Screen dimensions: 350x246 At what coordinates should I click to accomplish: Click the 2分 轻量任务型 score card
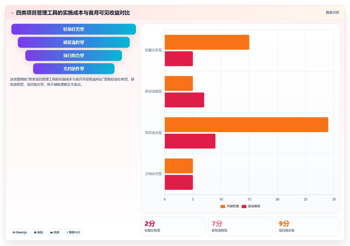point(173,226)
